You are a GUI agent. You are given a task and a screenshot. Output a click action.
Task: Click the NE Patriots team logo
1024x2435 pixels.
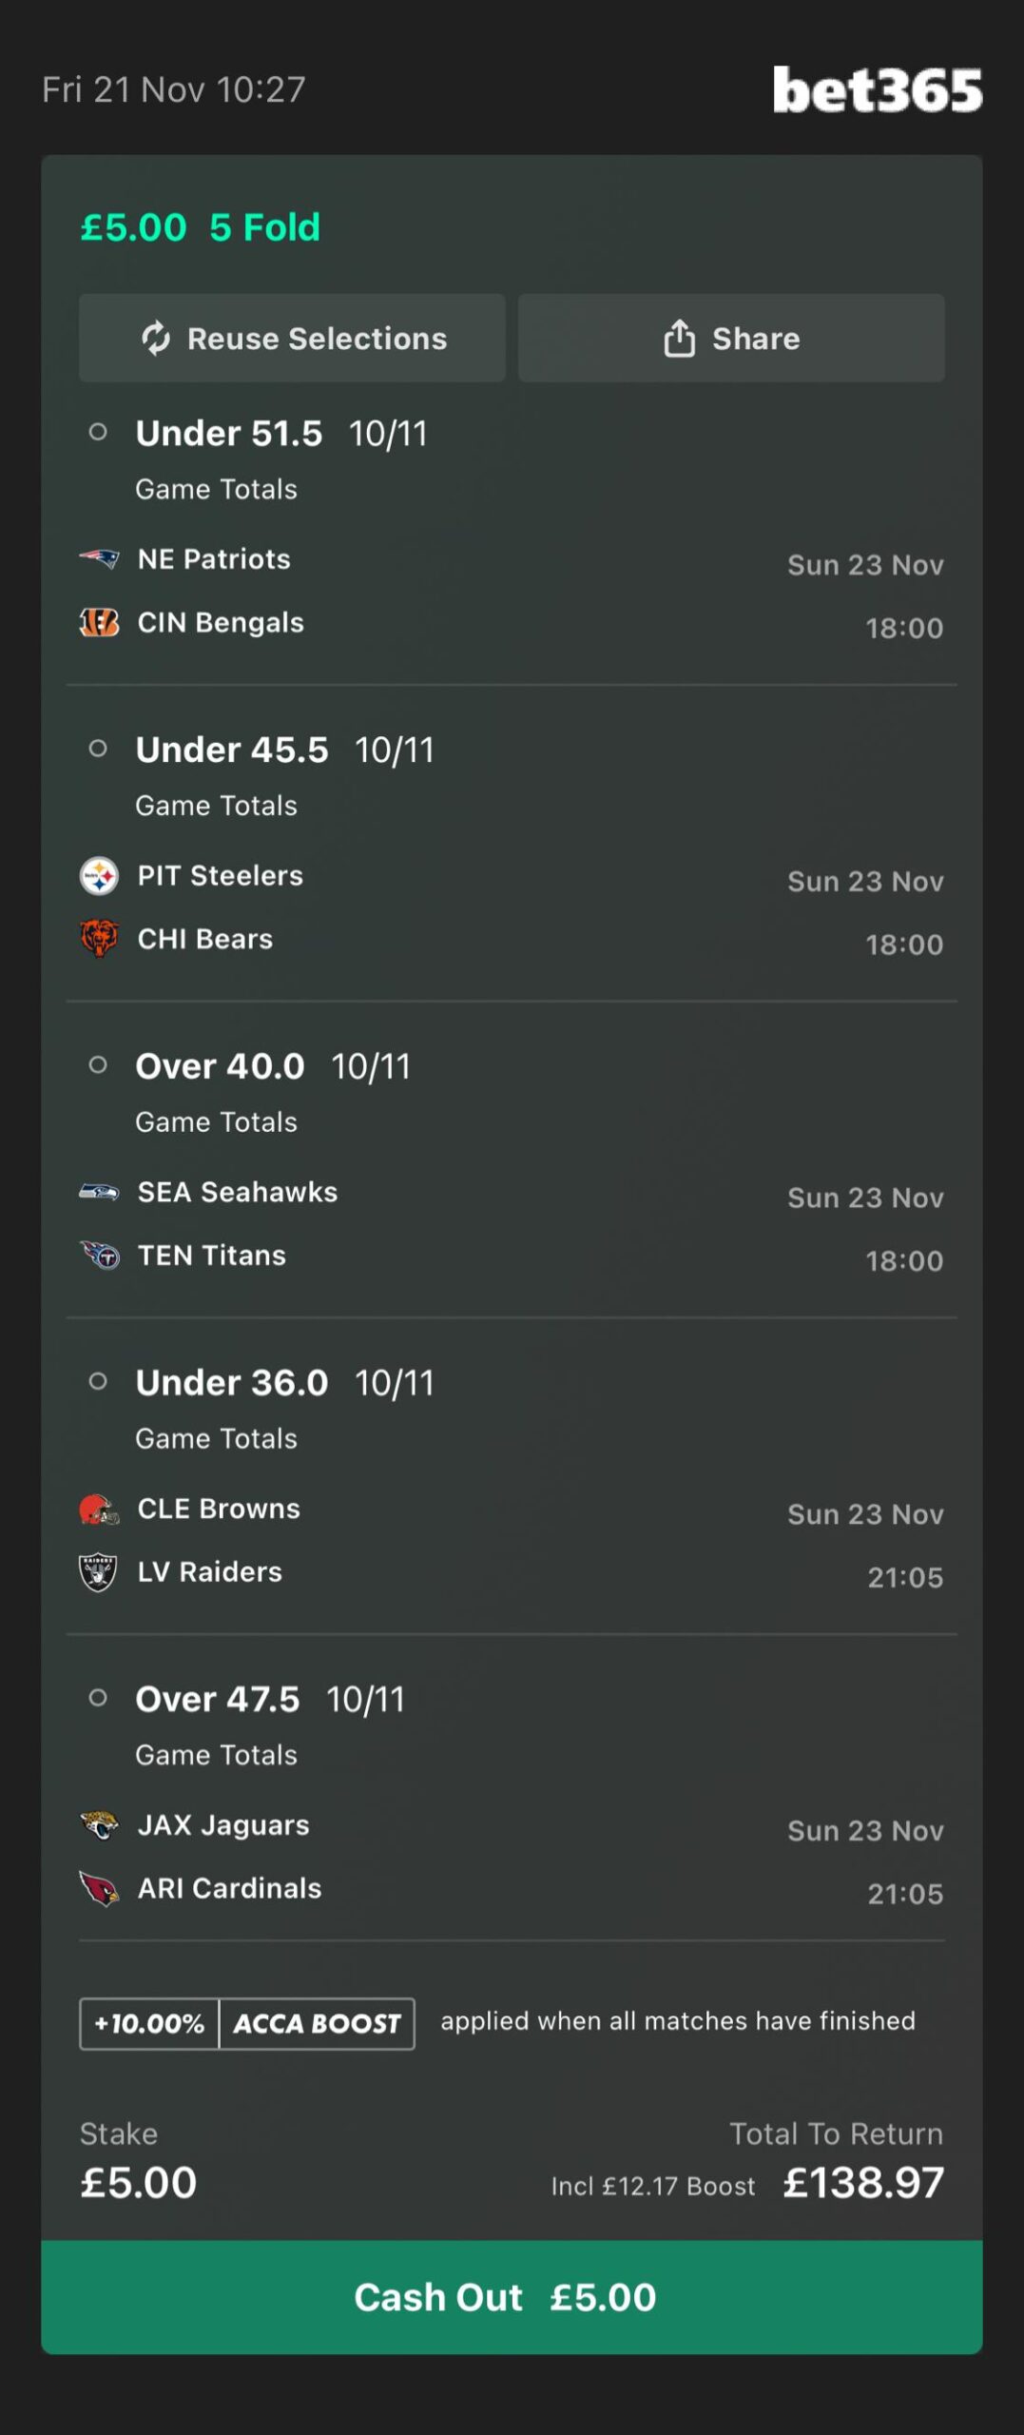[x=99, y=558]
